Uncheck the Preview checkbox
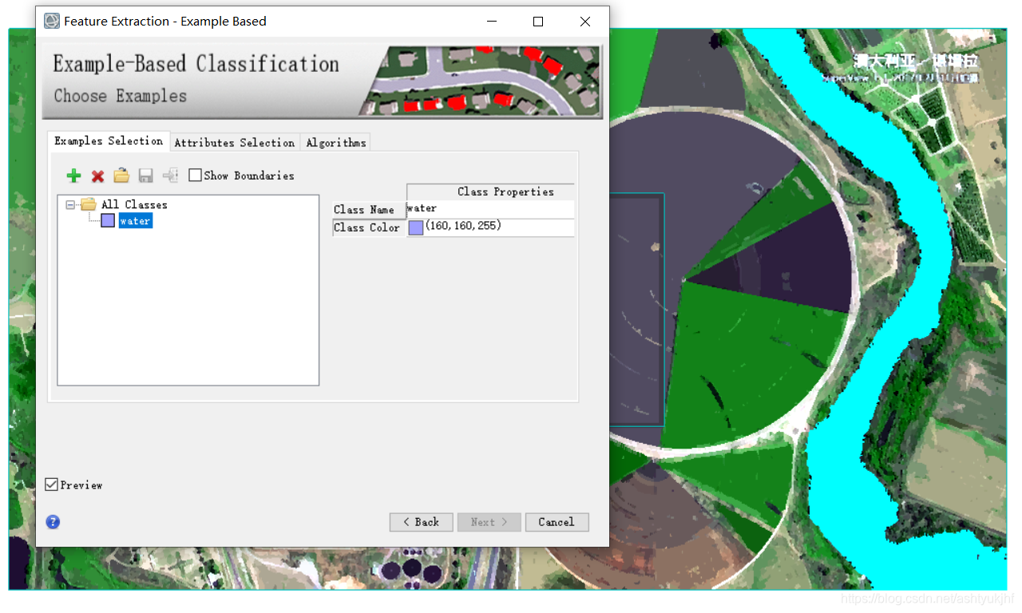1022x613 pixels. tap(51, 484)
